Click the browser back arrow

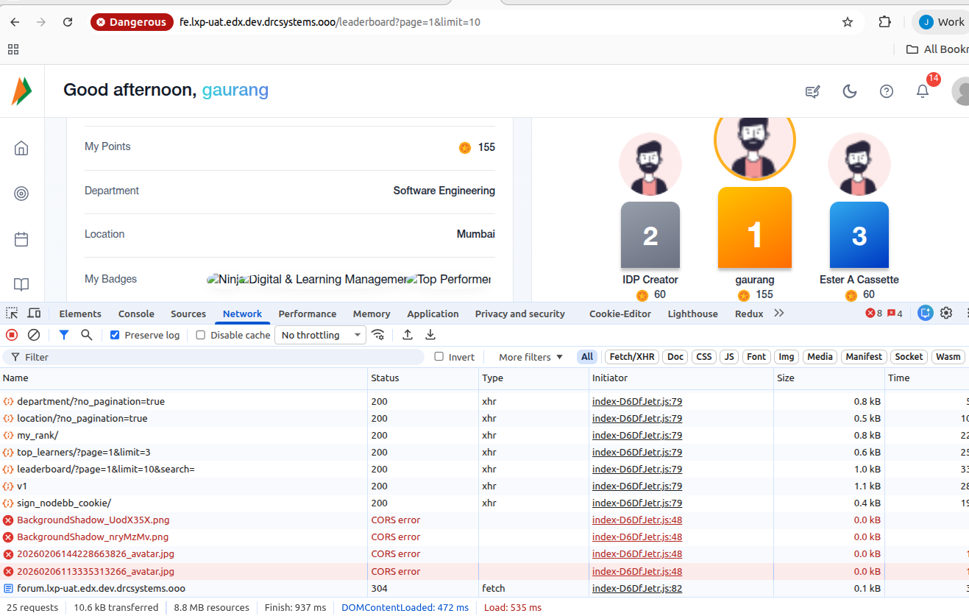click(x=15, y=22)
